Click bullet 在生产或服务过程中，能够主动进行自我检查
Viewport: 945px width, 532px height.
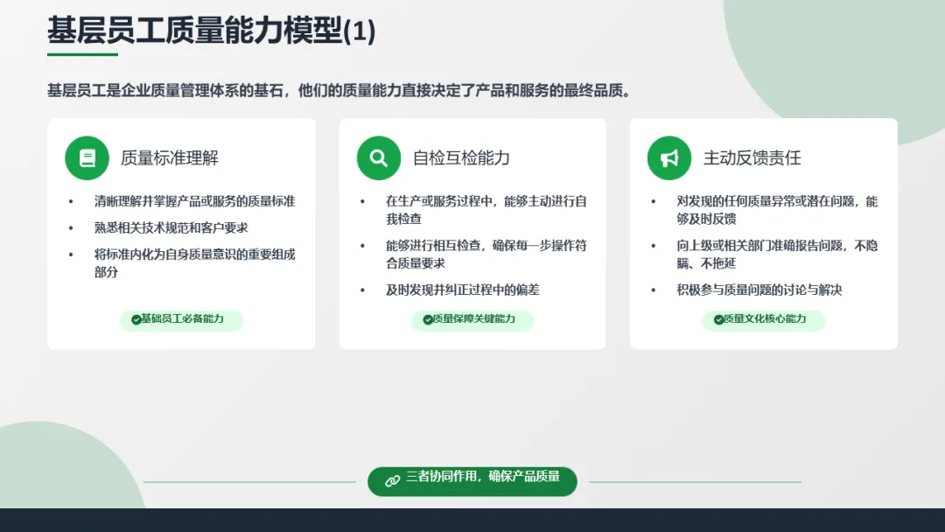[x=486, y=210]
